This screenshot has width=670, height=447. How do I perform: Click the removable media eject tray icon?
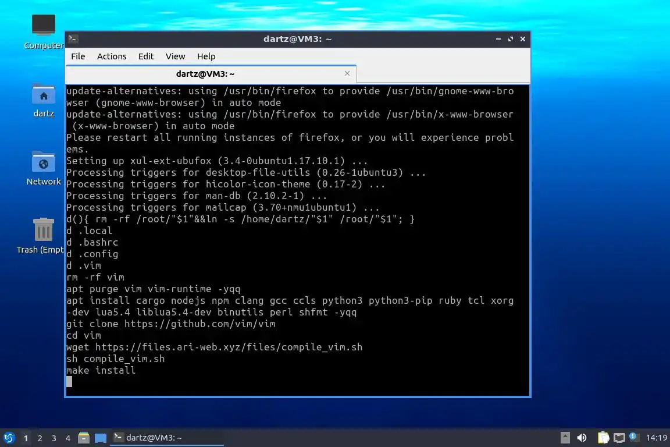pos(565,438)
